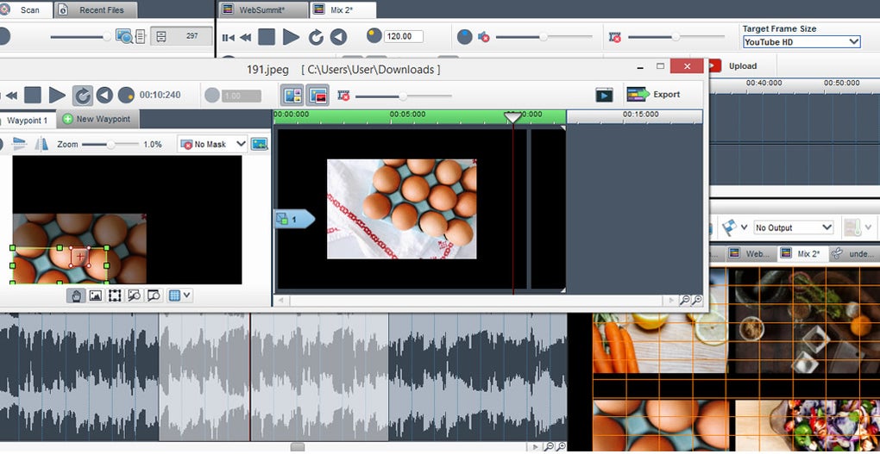Click the blue volume knob in main toolbar
This screenshot has height=454, width=880.
coord(465,37)
